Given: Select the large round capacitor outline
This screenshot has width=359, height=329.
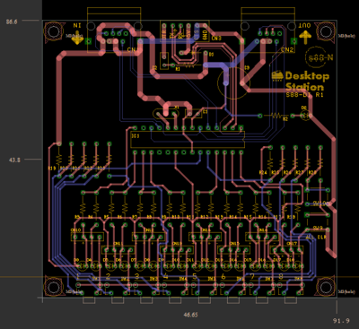Looking at the screenshot, I should (x=233, y=83).
